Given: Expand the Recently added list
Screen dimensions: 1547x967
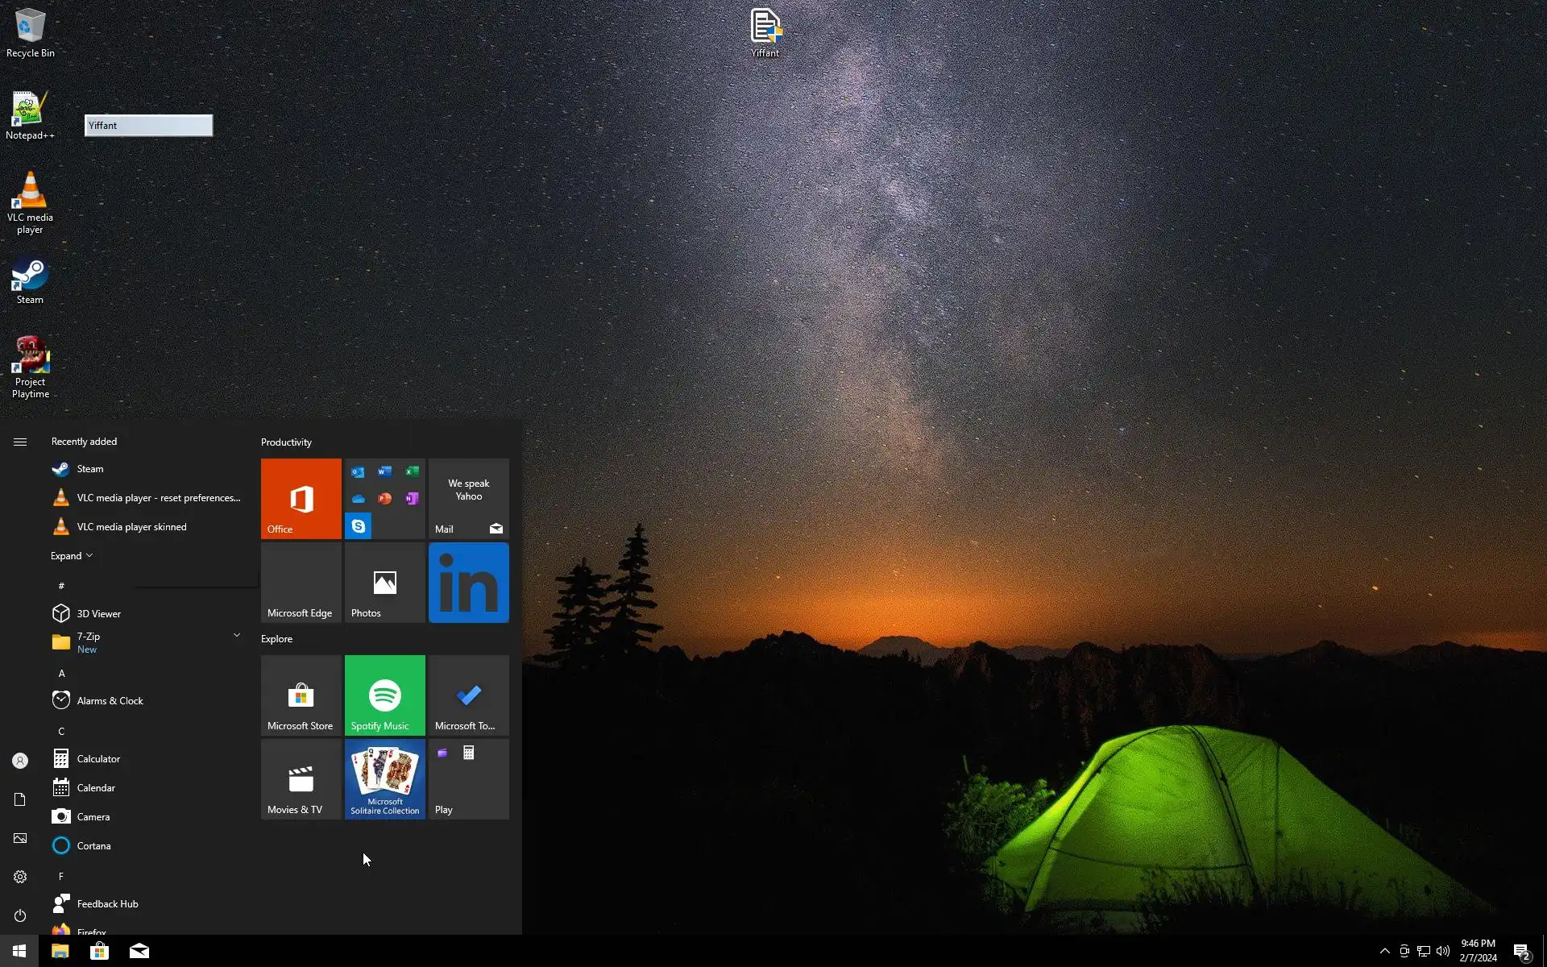Looking at the screenshot, I should coord(71,556).
